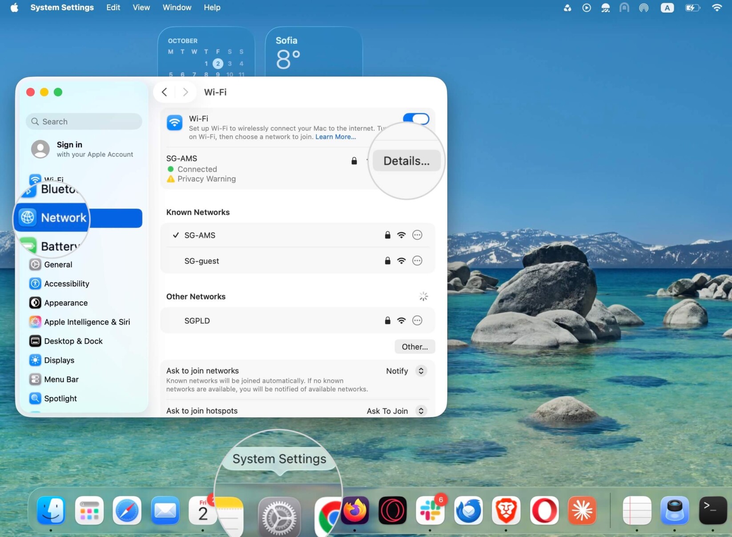Open Claude app from the Dock
The height and width of the screenshot is (537, 732).
tap(582, 510)
